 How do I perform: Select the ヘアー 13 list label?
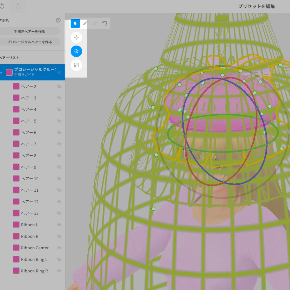click(x=30, y=213)
